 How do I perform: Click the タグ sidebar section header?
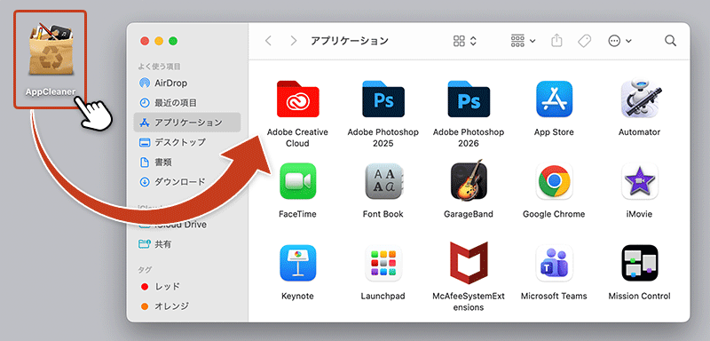click(x=145, y=269)
